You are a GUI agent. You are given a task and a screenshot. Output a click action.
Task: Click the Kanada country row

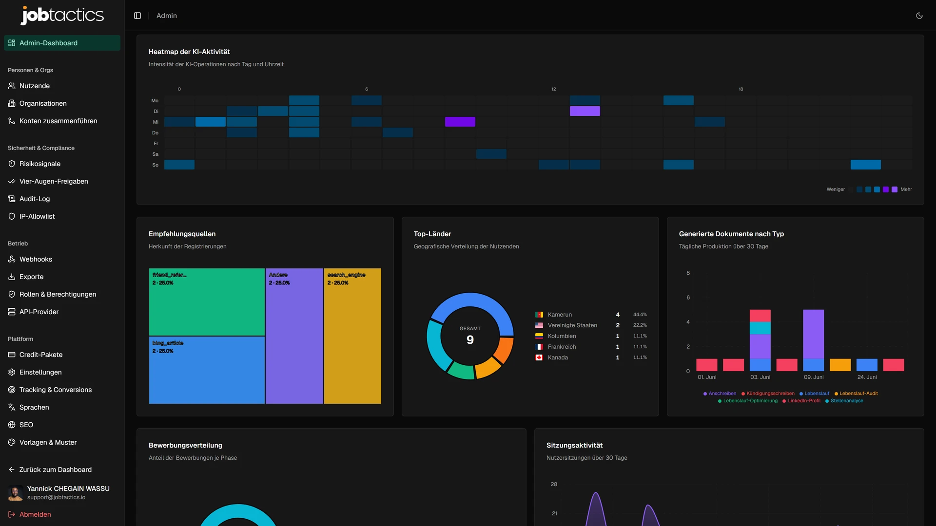(591, 357)
